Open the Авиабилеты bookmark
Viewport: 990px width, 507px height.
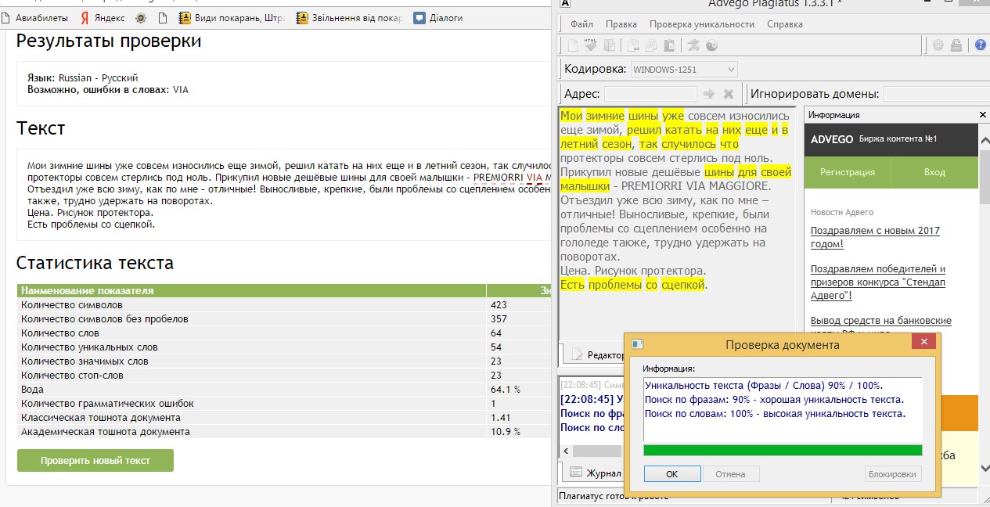[x=35, y=17]
